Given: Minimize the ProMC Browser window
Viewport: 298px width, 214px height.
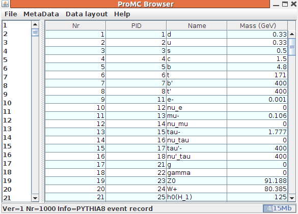Looking at the screenshot, I should tap(276, 5).
